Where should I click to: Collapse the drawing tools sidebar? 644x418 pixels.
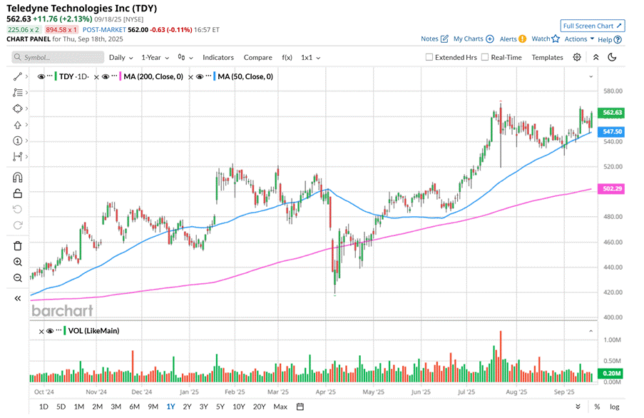click(17, 298)
